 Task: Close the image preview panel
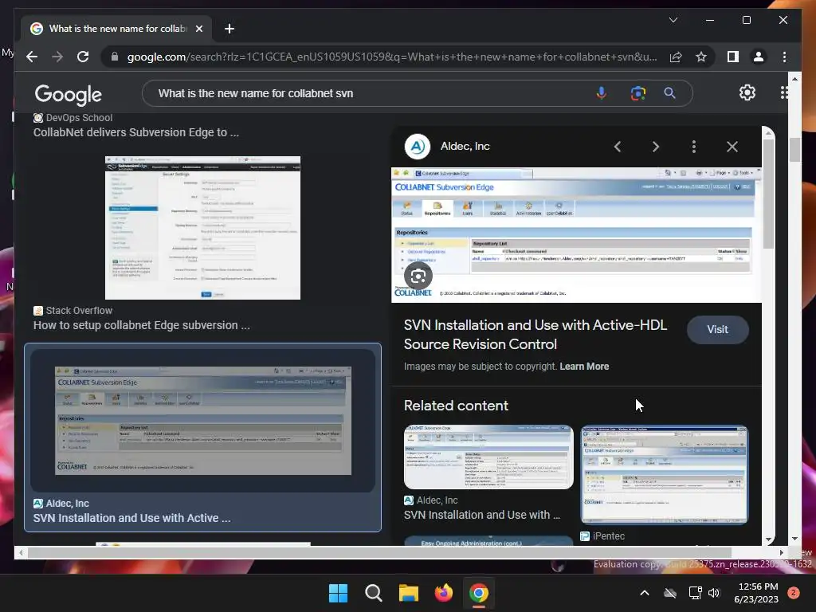732,147
